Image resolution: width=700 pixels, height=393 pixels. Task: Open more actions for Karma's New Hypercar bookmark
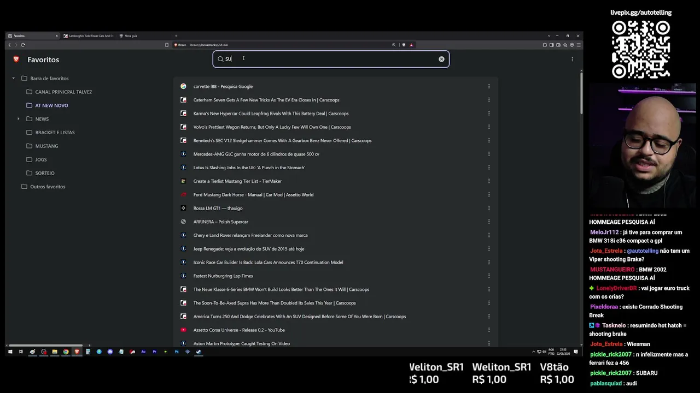[489, 114]
